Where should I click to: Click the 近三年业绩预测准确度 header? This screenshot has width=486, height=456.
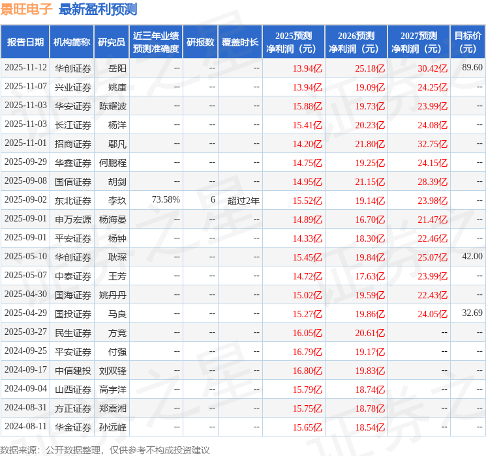tap(156, 42)
